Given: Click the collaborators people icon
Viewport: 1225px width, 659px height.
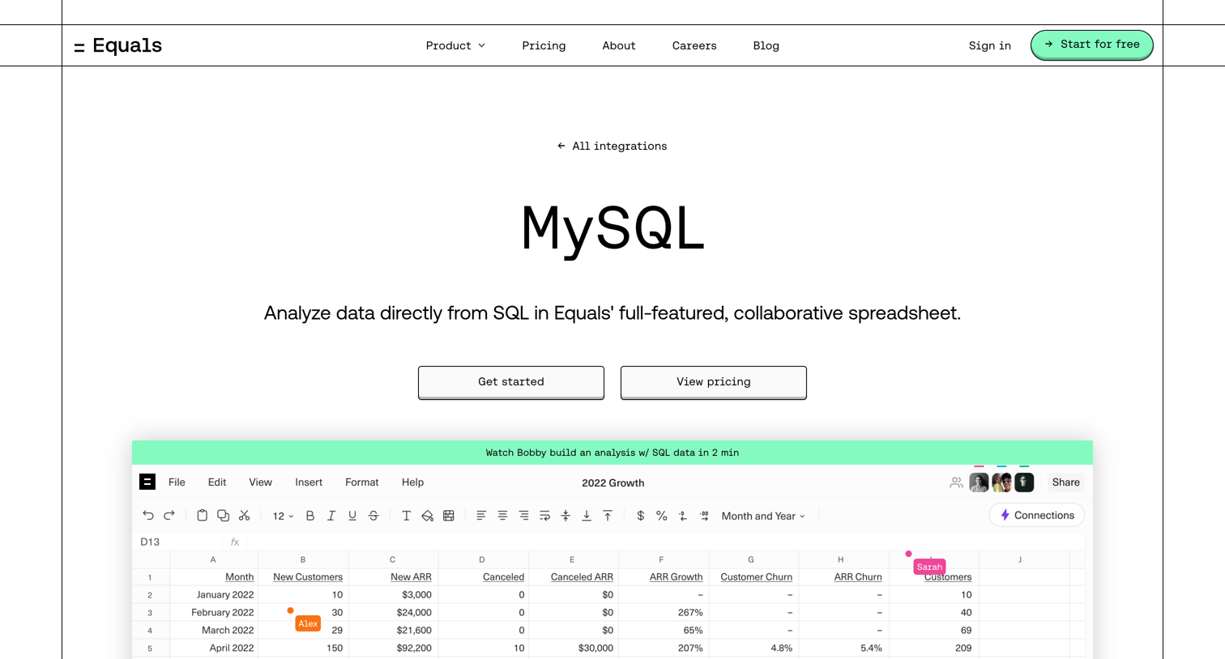Looking at the screenshot, I should point(956,483).
